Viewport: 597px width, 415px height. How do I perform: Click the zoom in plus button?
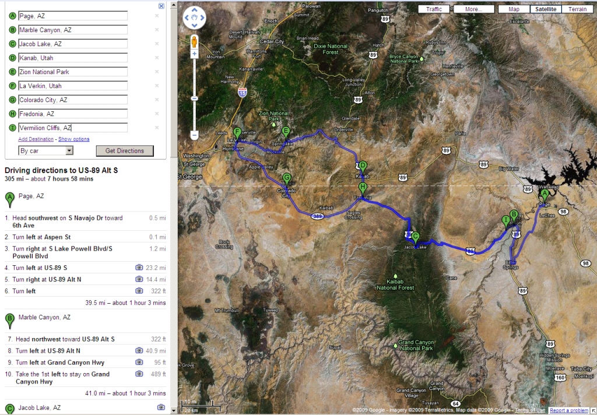(195, 54)
